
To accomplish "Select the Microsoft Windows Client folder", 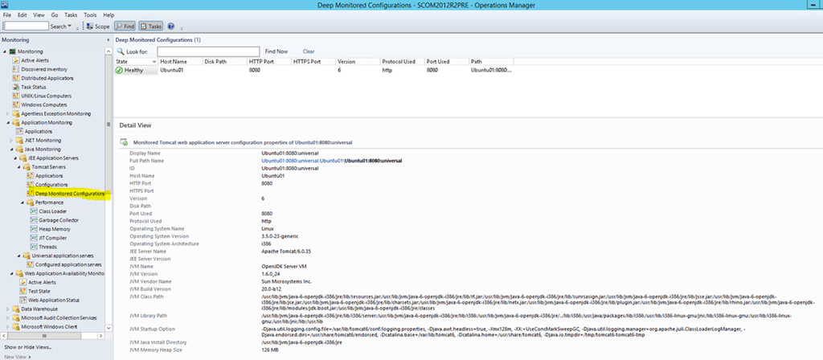I will (x=48, y=326).
